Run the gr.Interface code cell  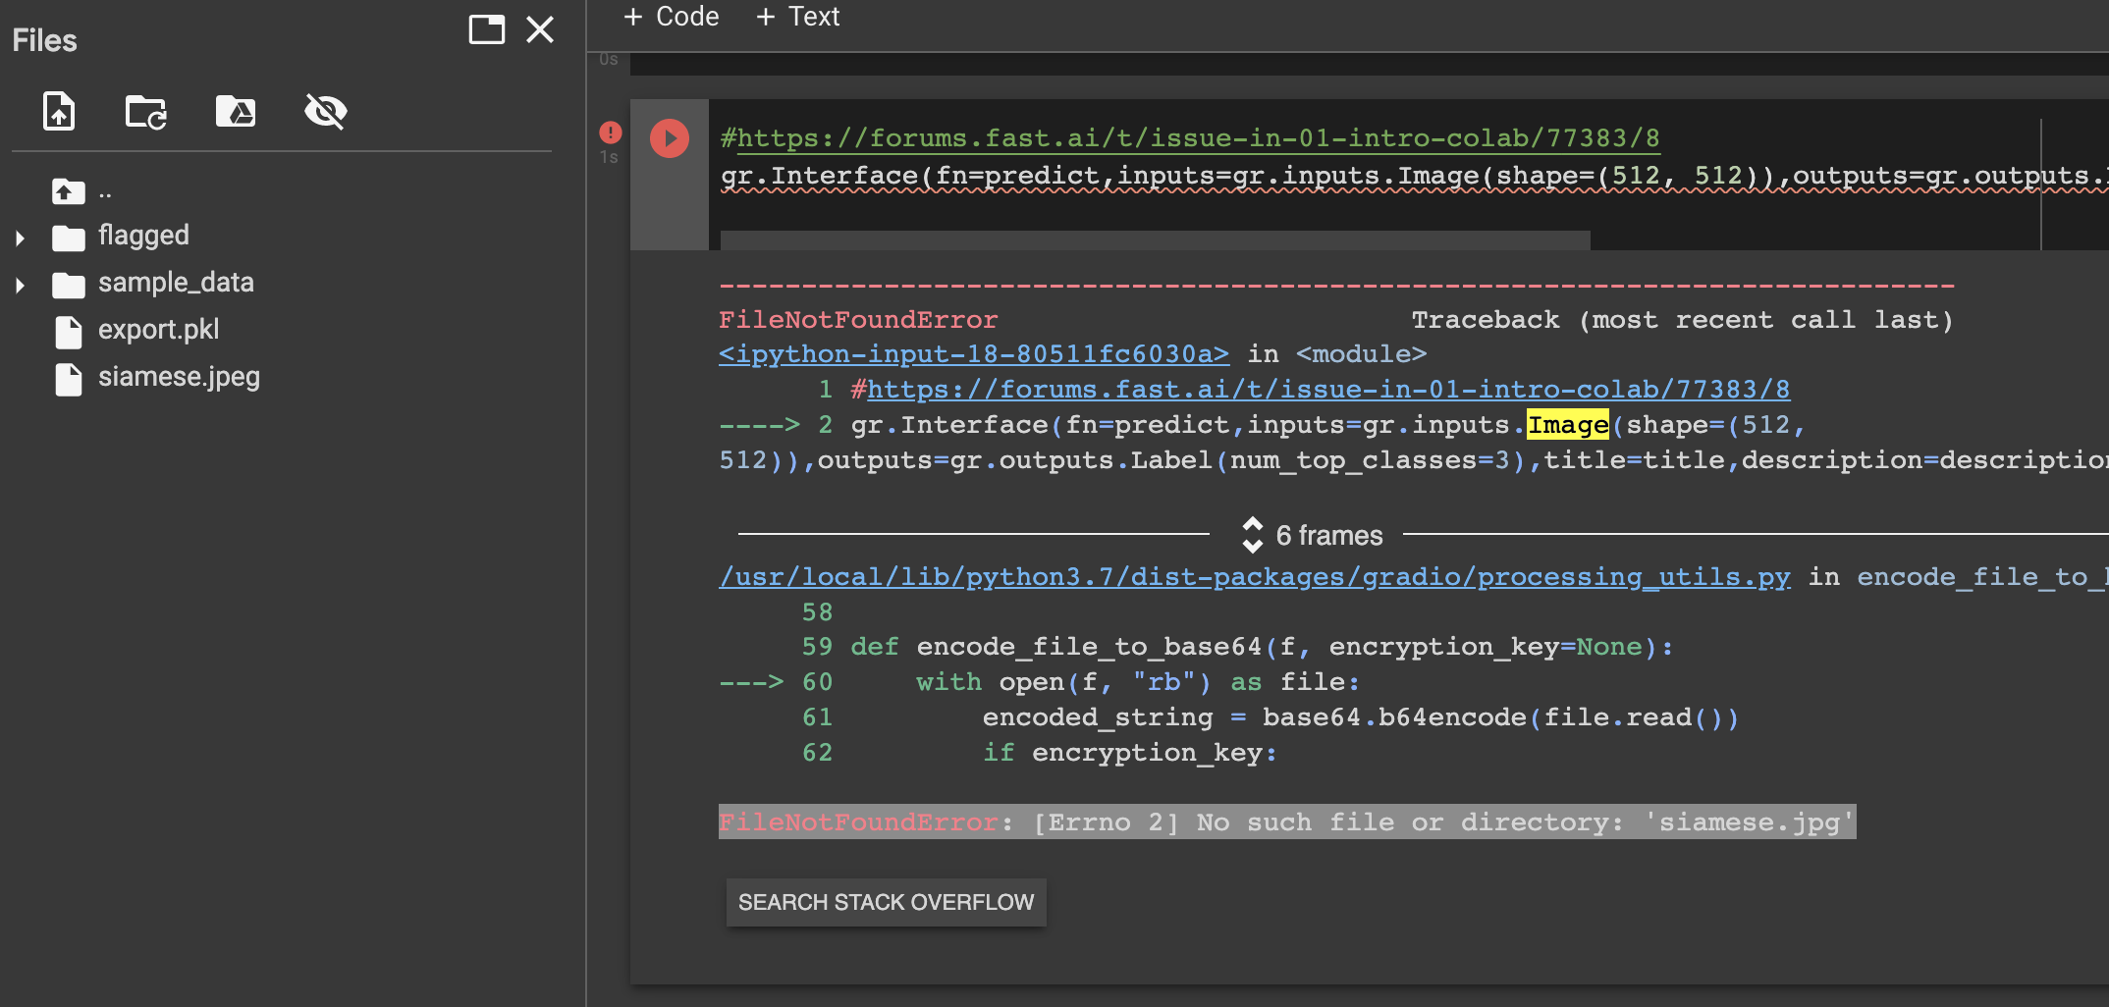point(670,138)
